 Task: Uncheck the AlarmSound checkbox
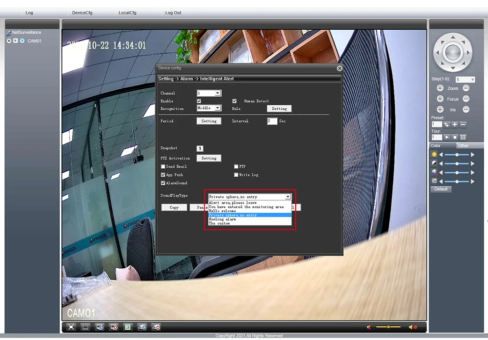pyautogui.click(x=163, y=183)
